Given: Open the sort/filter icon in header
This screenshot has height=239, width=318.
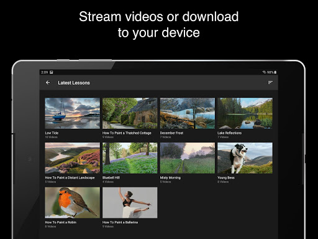Looking at the screenshot, I should pyautogui.click(x=270, y=83).
